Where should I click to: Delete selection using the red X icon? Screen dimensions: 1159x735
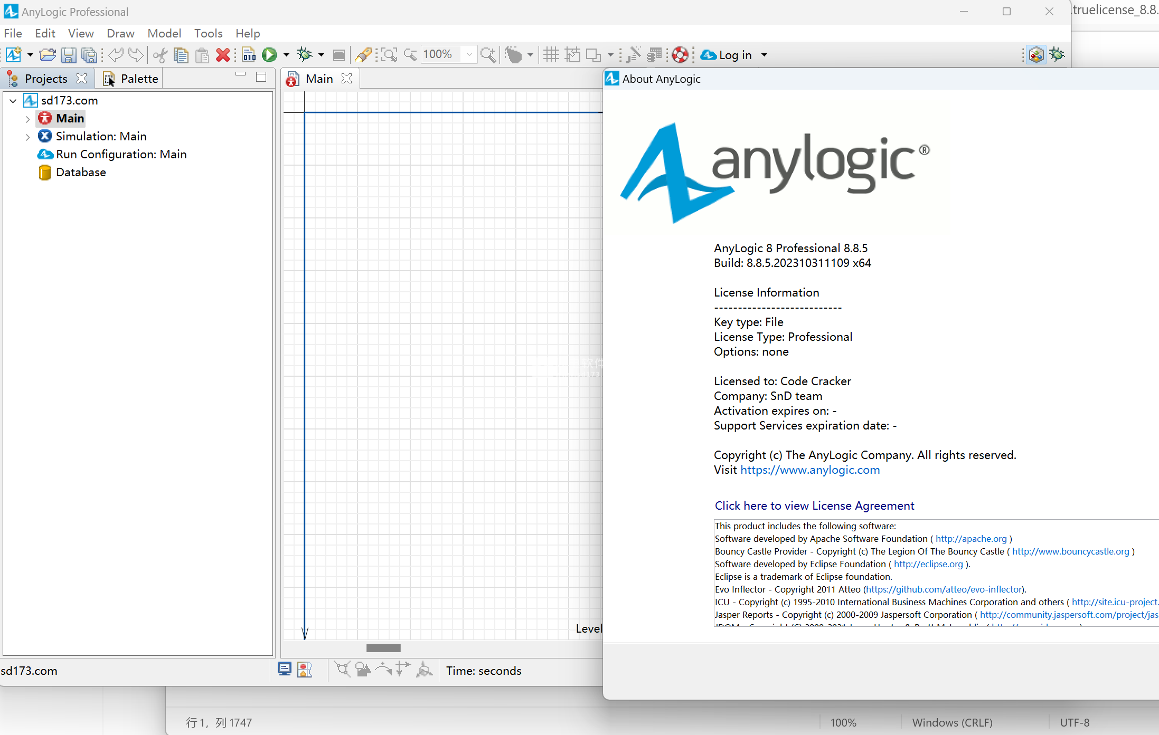point(223,54)
